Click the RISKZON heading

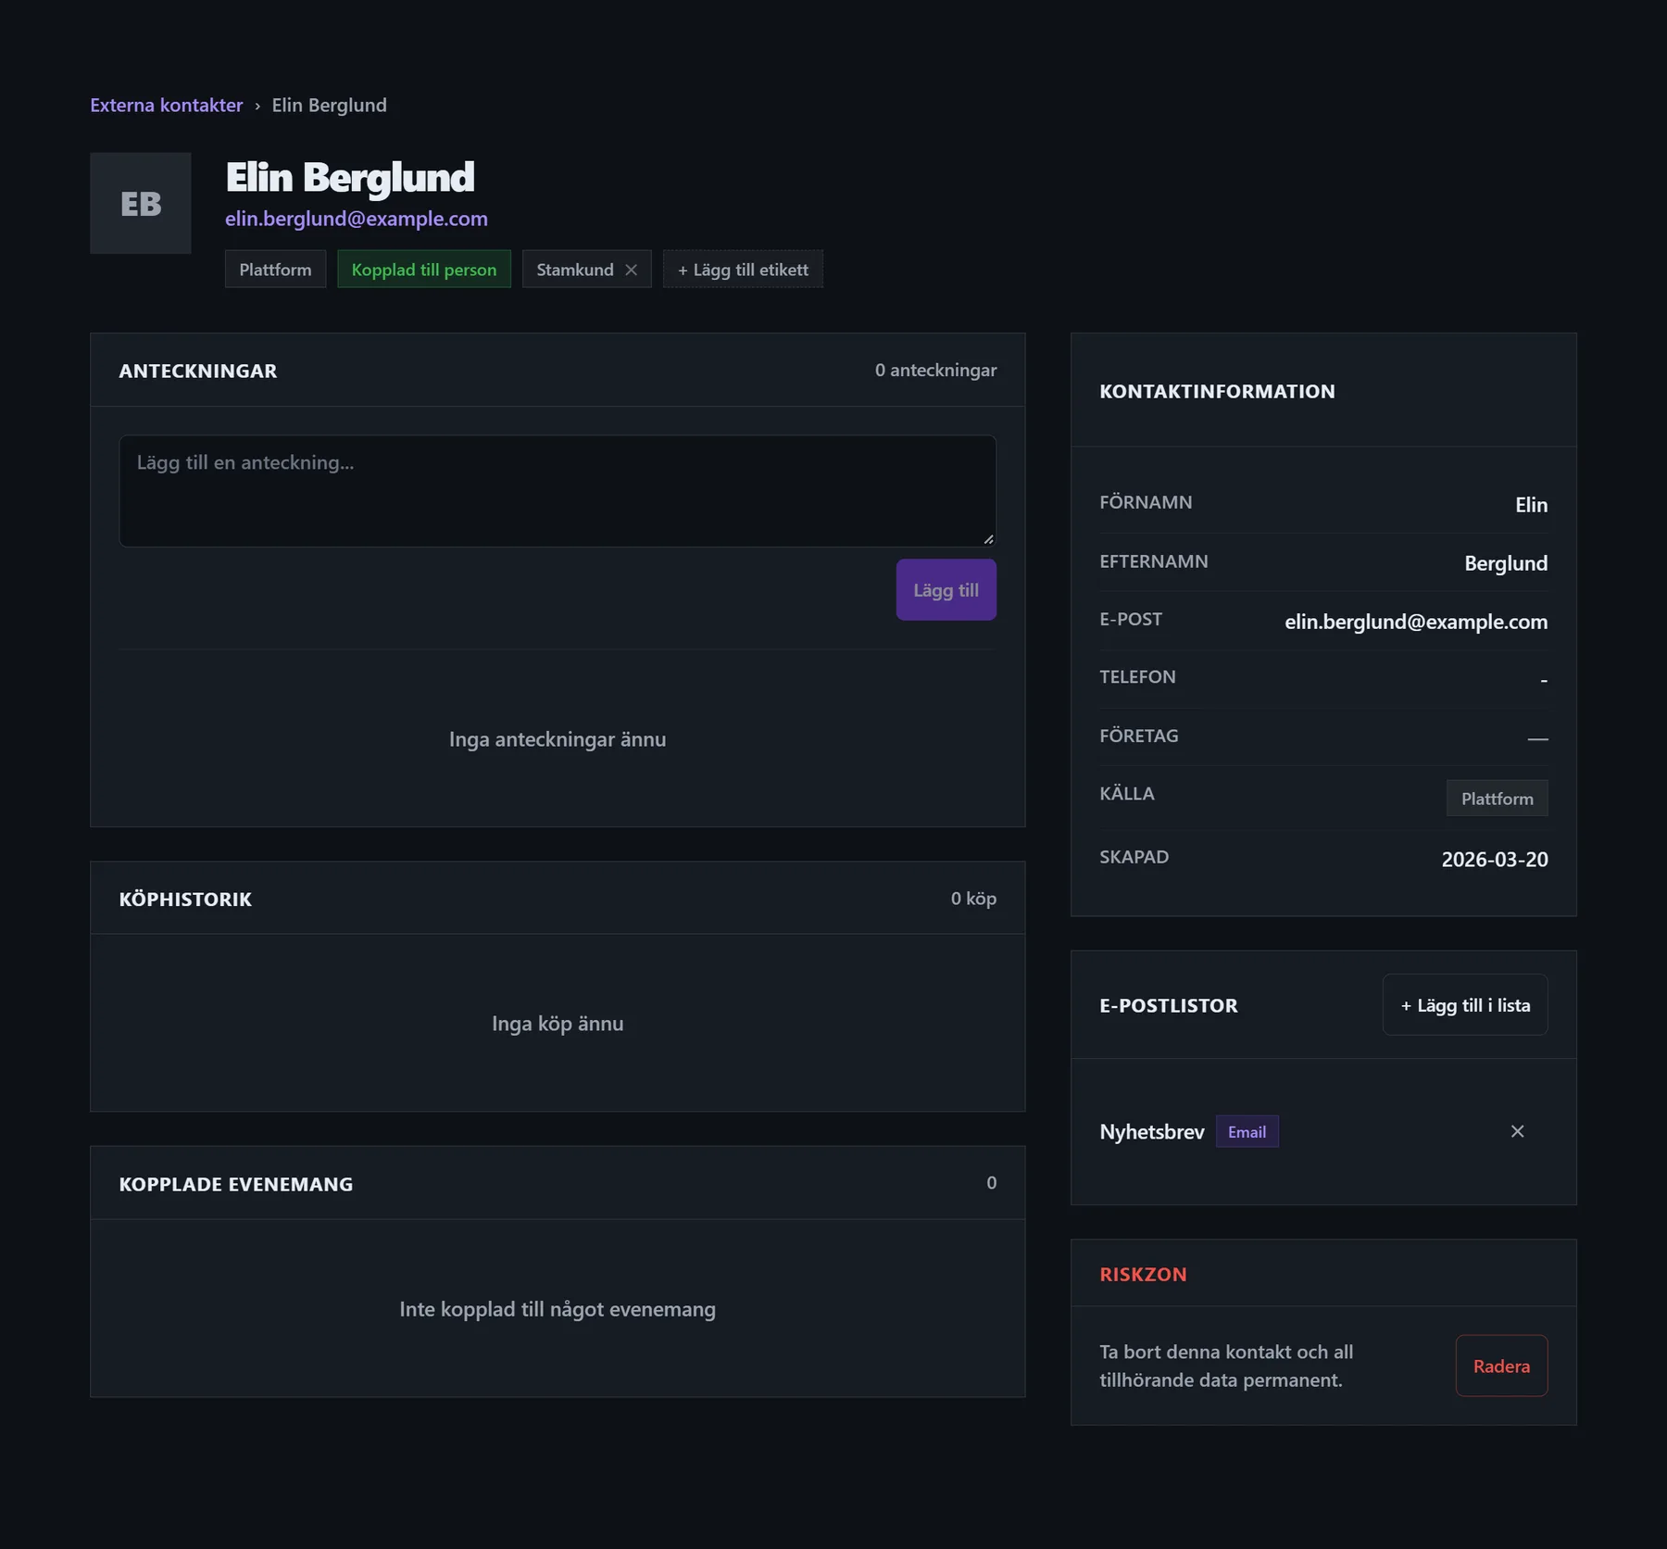[x=1143, y=1274]
